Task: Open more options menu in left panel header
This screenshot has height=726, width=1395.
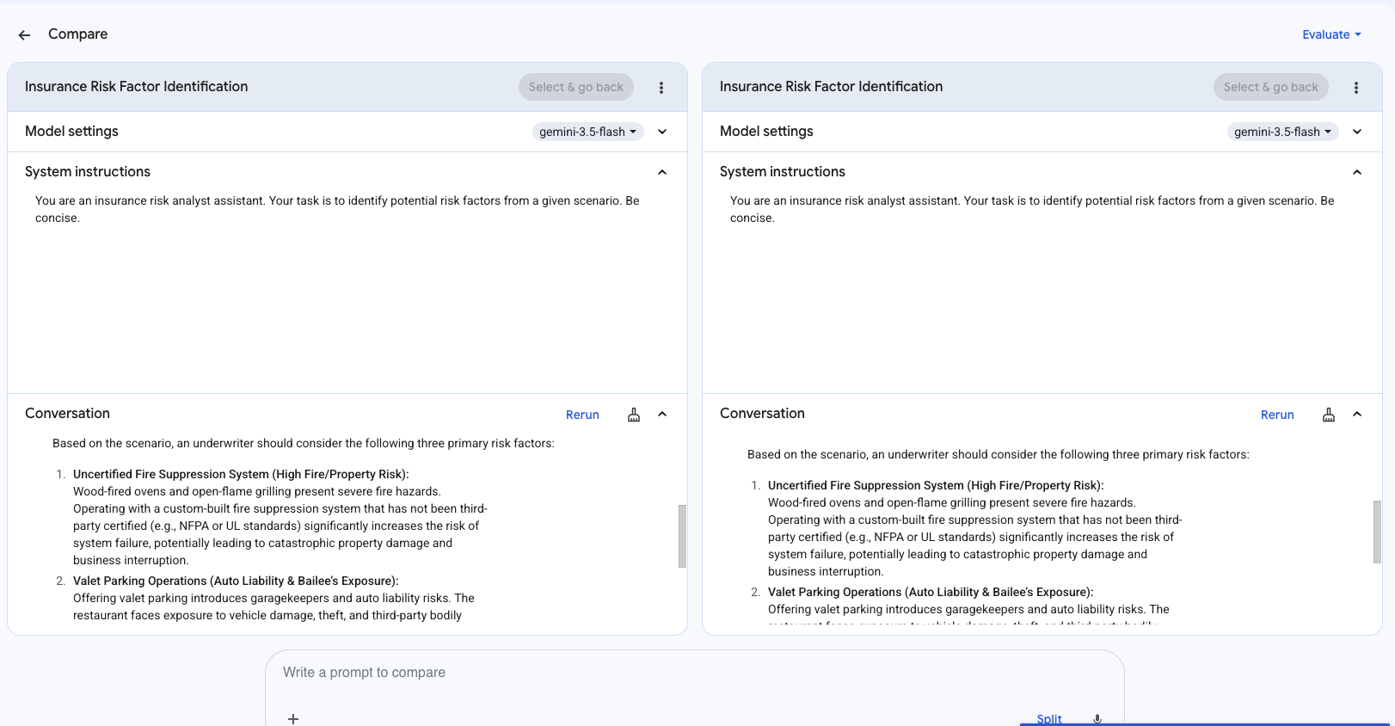Action: pyautogui.click(x=661, y=88)
